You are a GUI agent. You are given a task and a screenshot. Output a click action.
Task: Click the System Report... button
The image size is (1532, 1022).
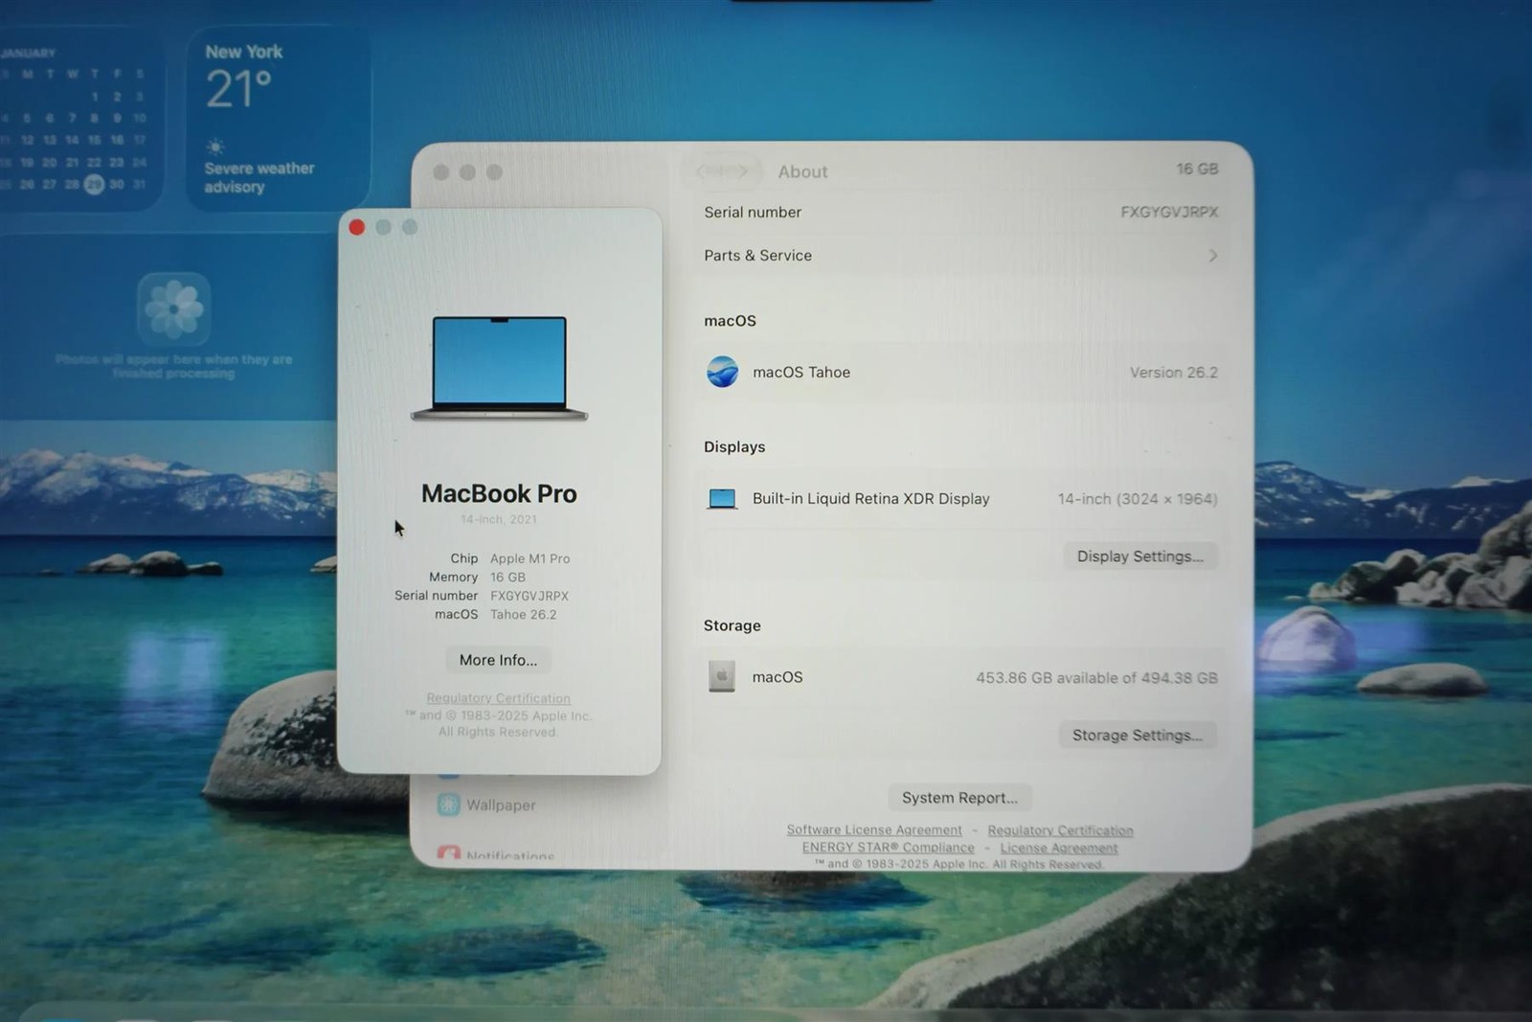tap(959, 798)
